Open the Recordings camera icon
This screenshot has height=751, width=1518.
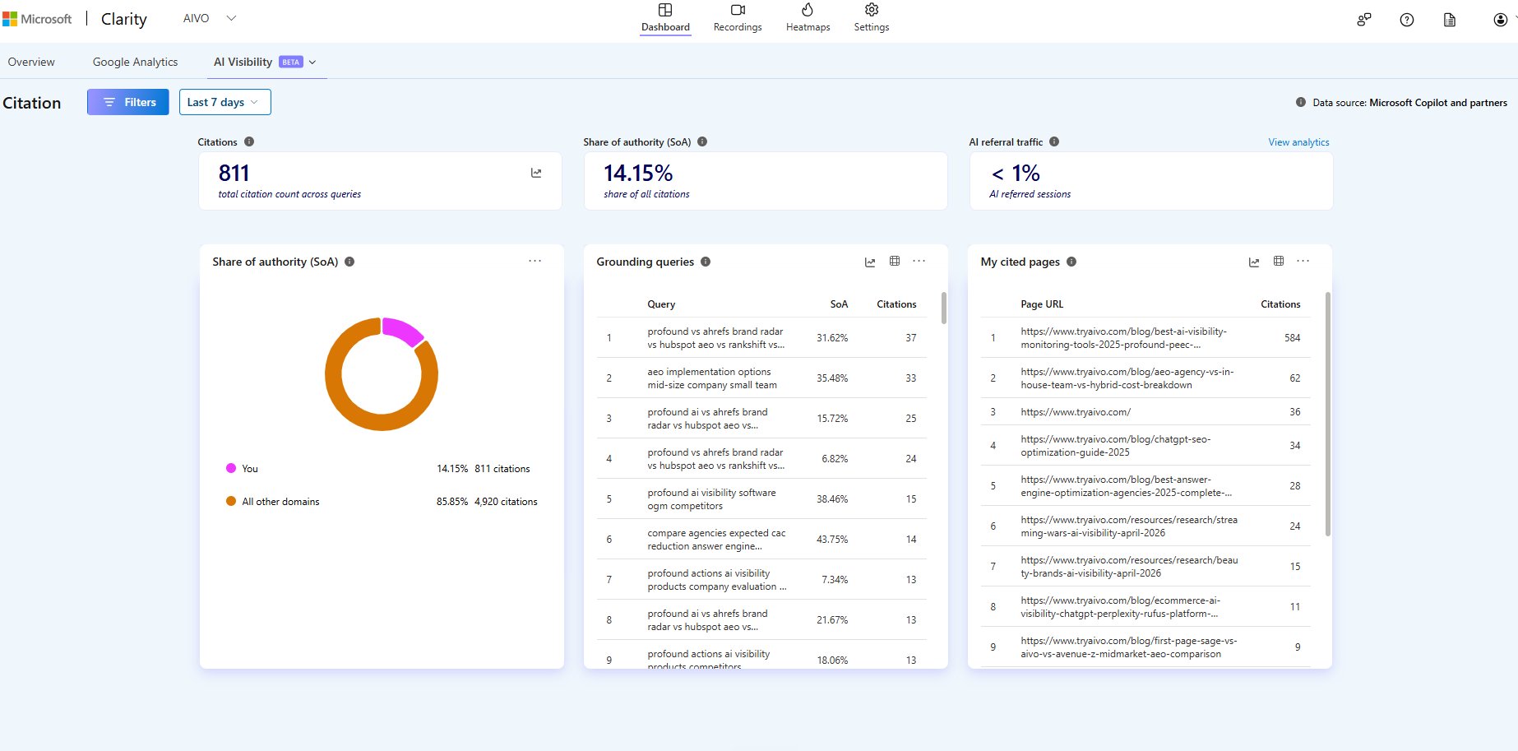(738, 10)
